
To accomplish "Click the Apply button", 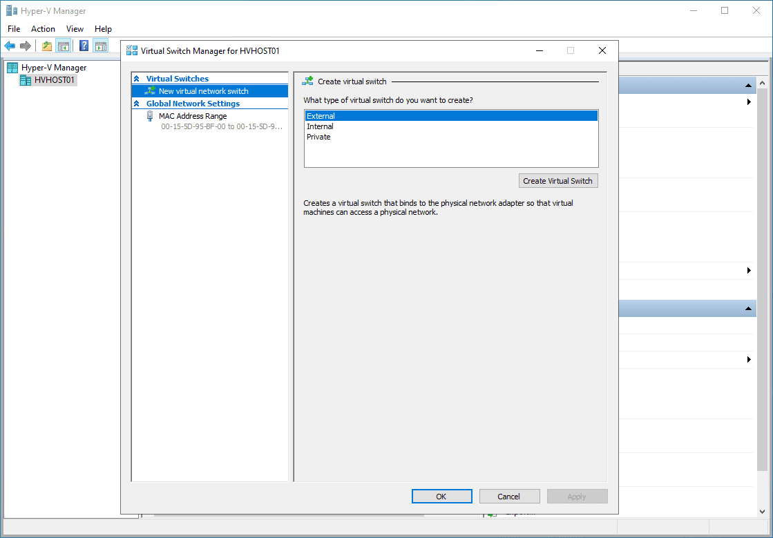I will pyautogui.click(x=577, y=496).
